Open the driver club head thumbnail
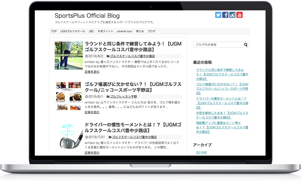301x183 pixels. coord(69,137)
